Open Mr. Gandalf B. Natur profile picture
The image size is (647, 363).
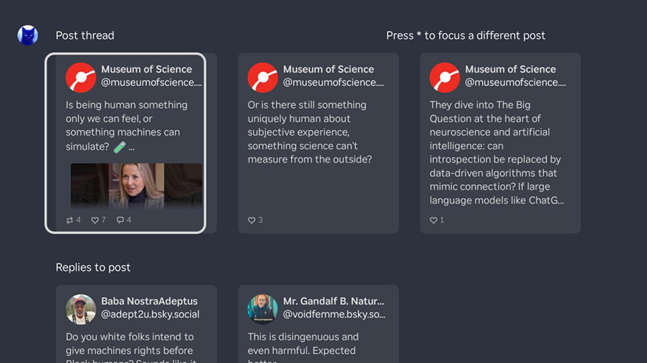263,309
